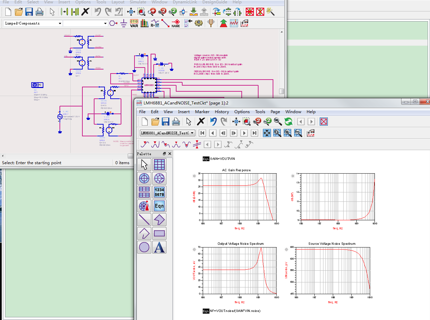The height and width of the screenshot is (320, 430).
Task: Open the Lumped-Components palette dropdown
Action: 60,23
